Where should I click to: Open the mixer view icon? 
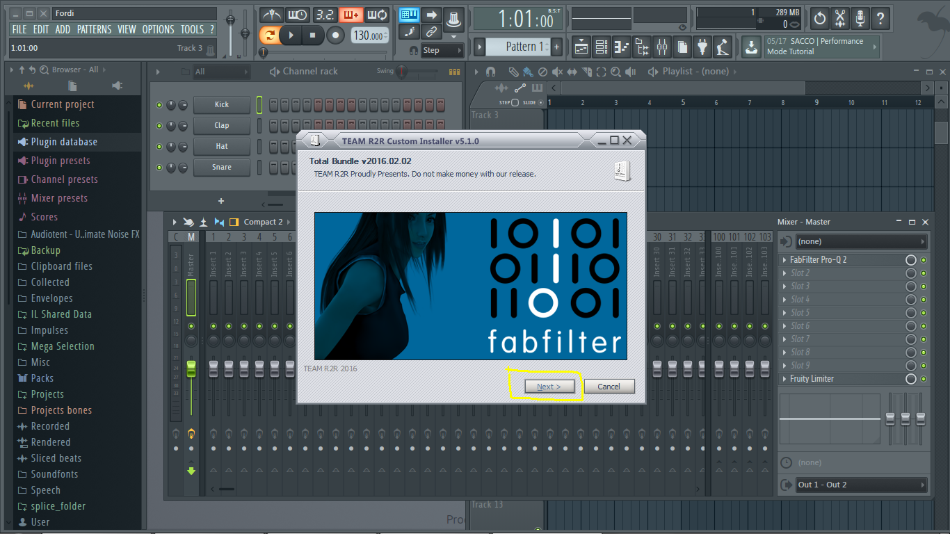[662, 47]
